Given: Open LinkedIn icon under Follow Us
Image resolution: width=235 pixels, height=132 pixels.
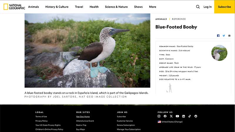Looking at the screenshot, I should [x=183, y=116].
